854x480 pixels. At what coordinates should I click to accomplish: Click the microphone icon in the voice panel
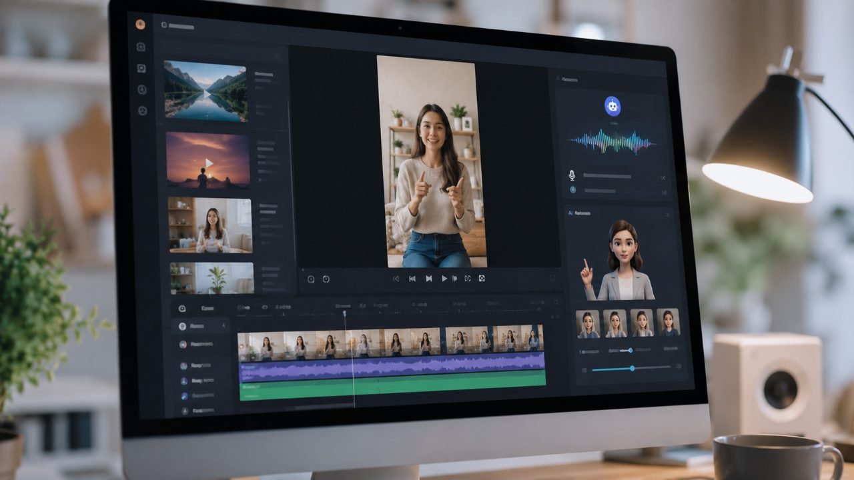[x=572, y=175]
